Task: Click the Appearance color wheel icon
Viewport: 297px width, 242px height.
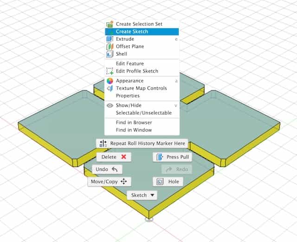Action: click(110, 81)
